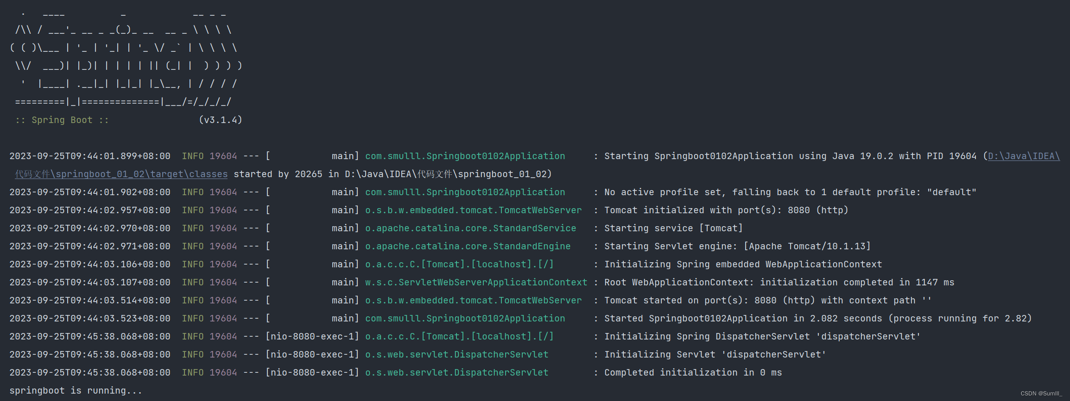Click timestamp 2023-09-25T09:44:01.902+08:00

pyautogui.click(x=90, y=192)
